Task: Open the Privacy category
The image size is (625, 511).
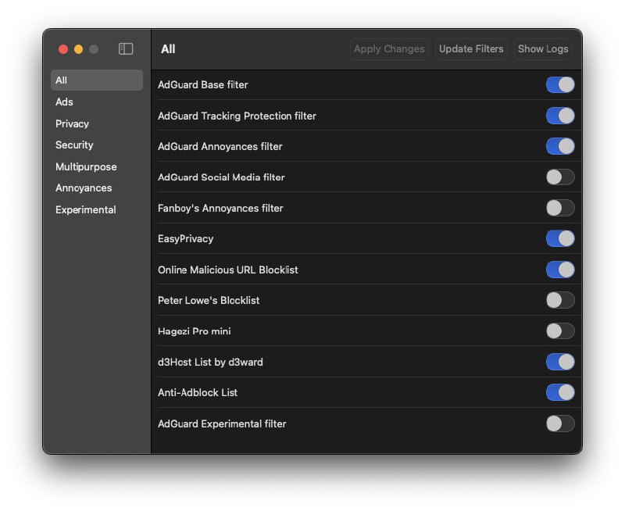Action: tap(72, 123)
